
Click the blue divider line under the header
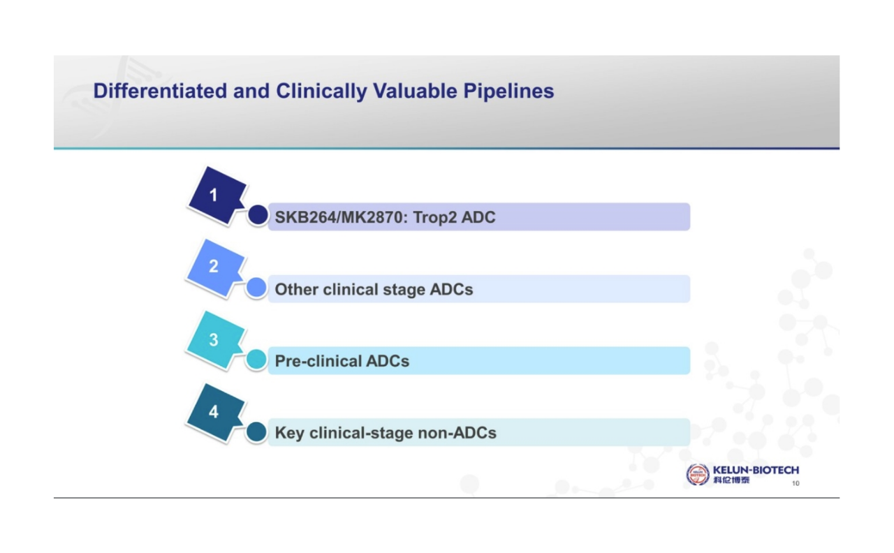[x=446, y=148]
